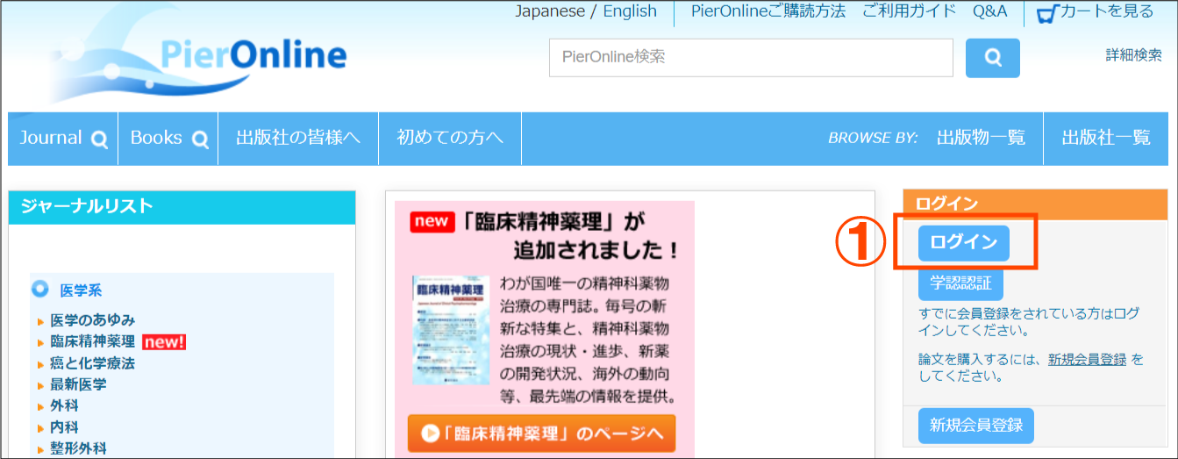1178x459 pixels.
Task: Select 医学系 category heading
Action: [81, 290]
